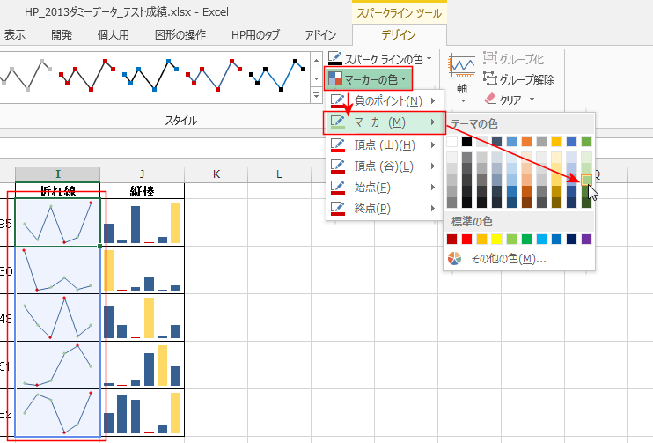Open the 終点(P) submenu
Screen dimensions: 653x443
pyautogui.click(x=384, y=209)
